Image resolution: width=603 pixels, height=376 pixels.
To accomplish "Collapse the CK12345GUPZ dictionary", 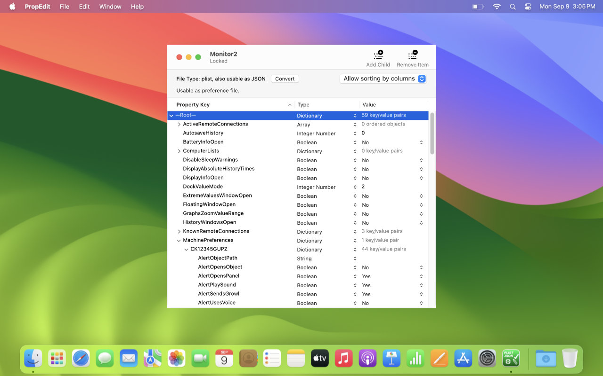I will pos(187,250).
